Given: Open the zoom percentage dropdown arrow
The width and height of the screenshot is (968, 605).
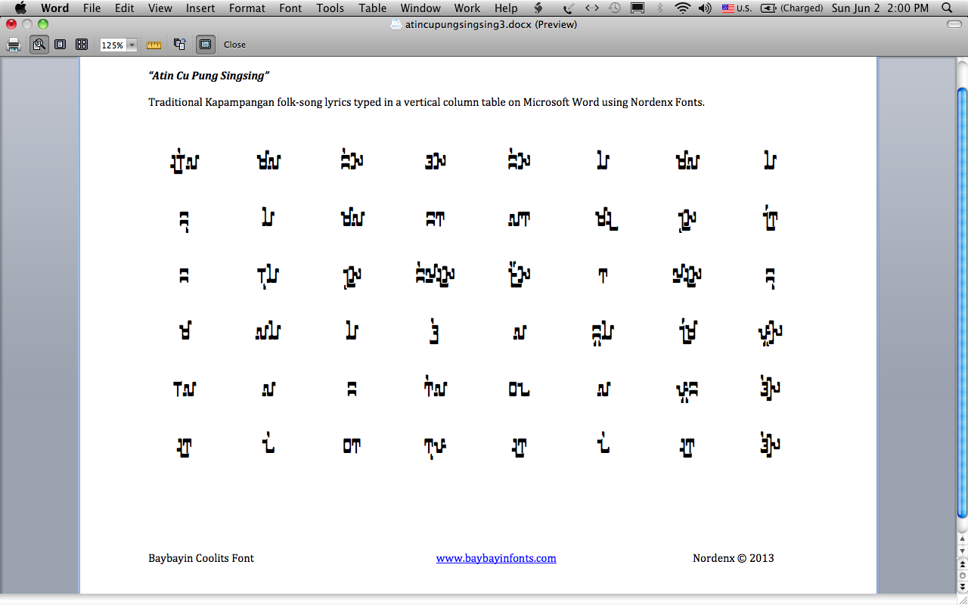Looking at the screenshot, I should (132, 45).
